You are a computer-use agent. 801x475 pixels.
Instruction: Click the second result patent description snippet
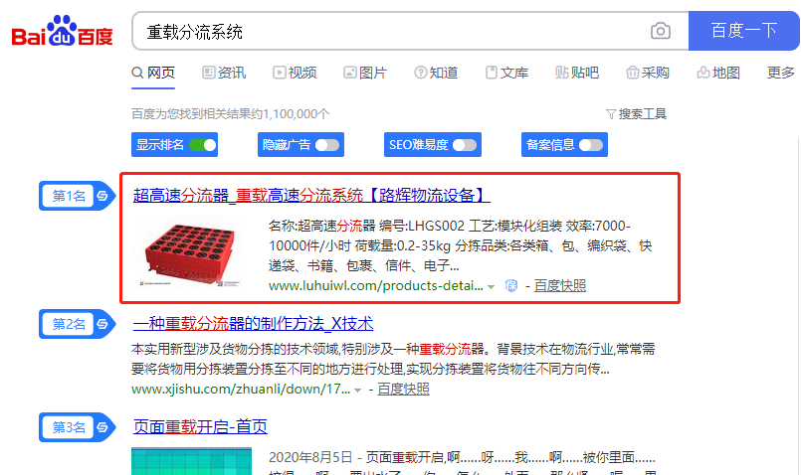point(393,359)
